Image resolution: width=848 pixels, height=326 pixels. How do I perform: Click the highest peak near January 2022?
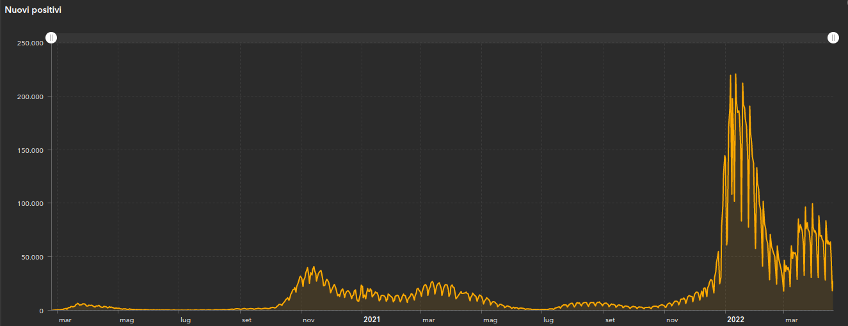tap(735, 75)
